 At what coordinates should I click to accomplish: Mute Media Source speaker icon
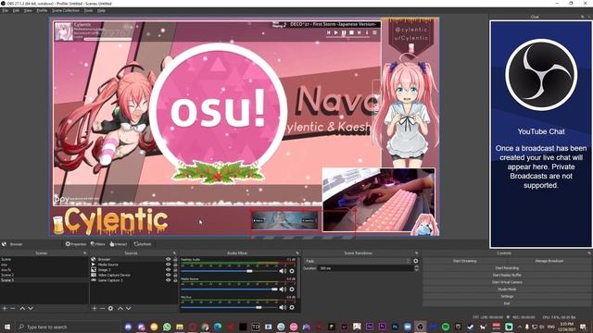(x=283, y=290)
